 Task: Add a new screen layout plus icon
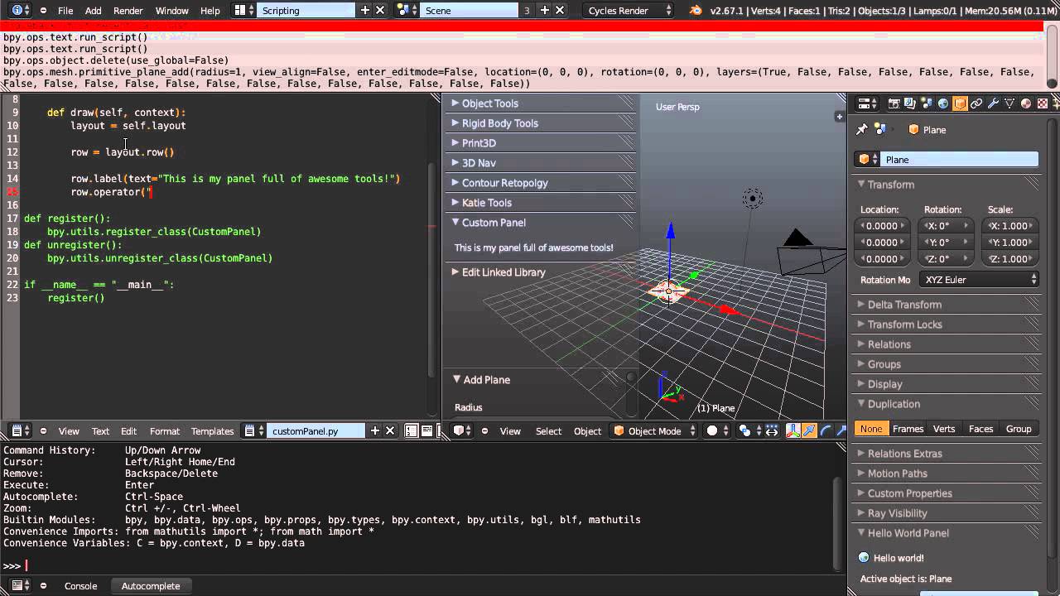tap(365, 11)
